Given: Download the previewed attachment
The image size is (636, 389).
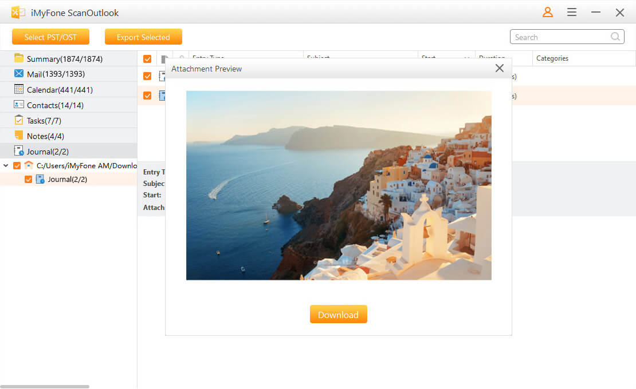Looking at the screenshot, I should click(338, 314).
